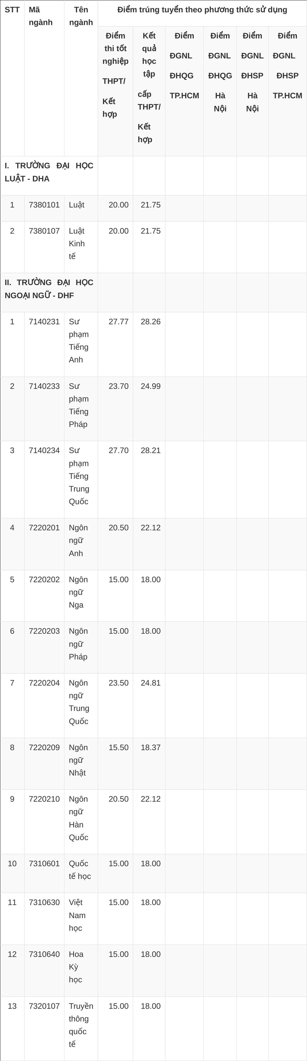Select Quốc tế học major name
Screen dimensions: 307x1061
pyautogui.click(x=80, y=869)
